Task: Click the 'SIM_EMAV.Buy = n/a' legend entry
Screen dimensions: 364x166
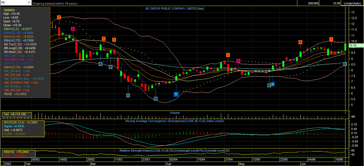Action: [x=18, y=56]
